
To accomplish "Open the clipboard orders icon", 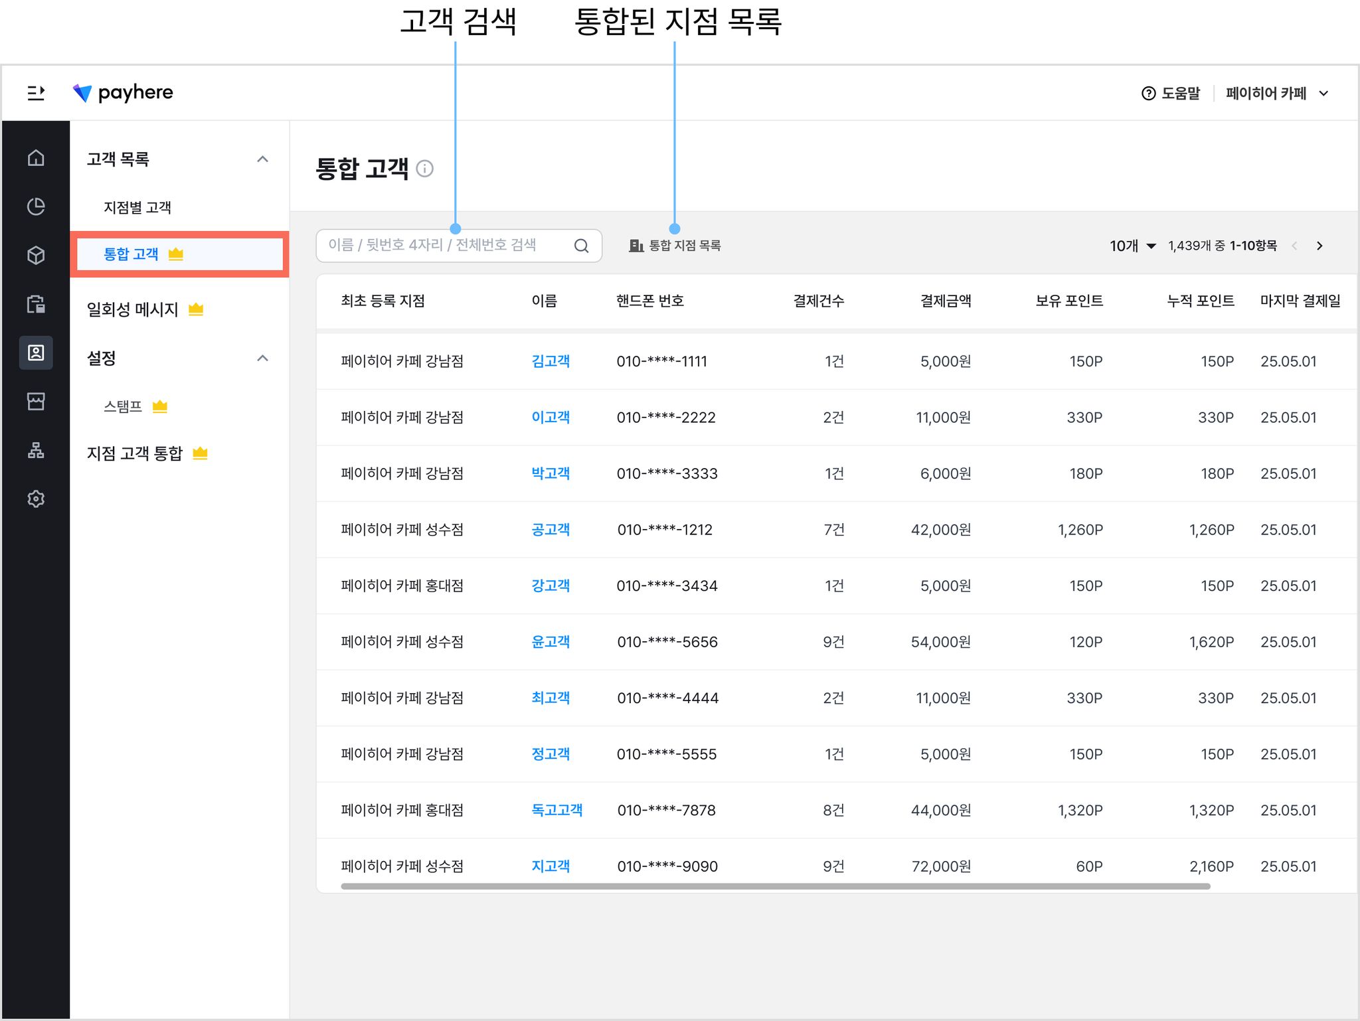I will point(36,304).
